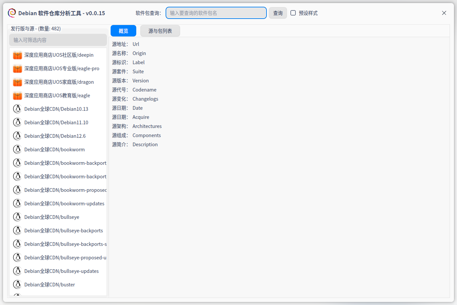
Task: Click the penguin icon beside Debian12.6
Action: (x=17, y=136)
